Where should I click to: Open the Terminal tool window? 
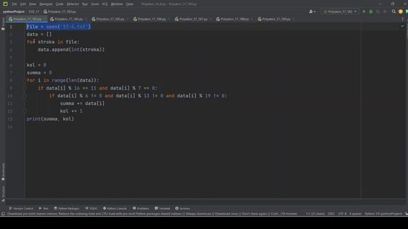[163, 208]
